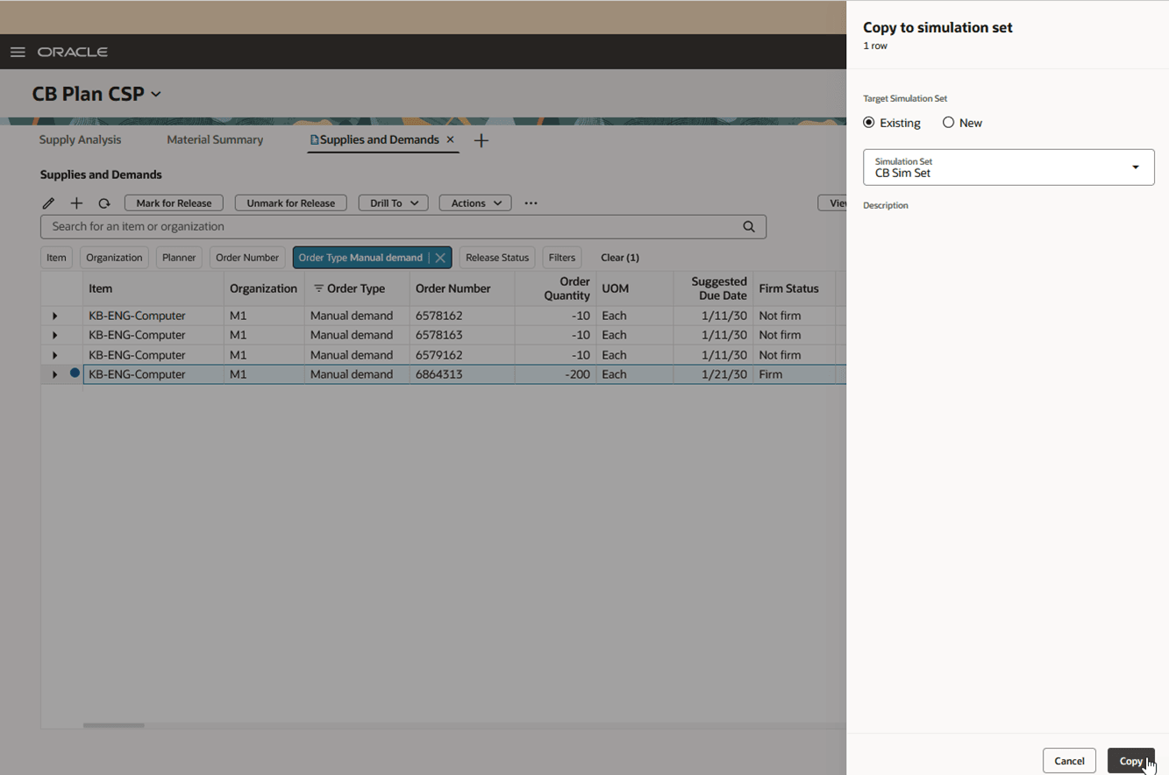Open the Actions dropdown
The width and height of the screenshot is (1169, 775).
475,203
